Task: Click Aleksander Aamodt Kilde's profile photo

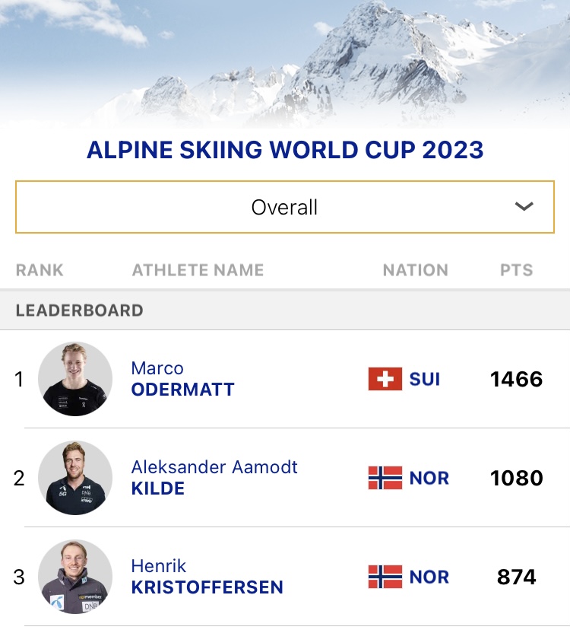Action: 75,478
